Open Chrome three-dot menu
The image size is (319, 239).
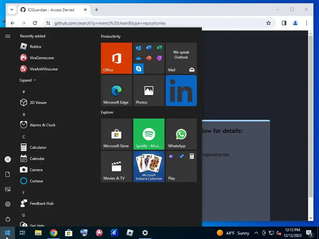307,23
